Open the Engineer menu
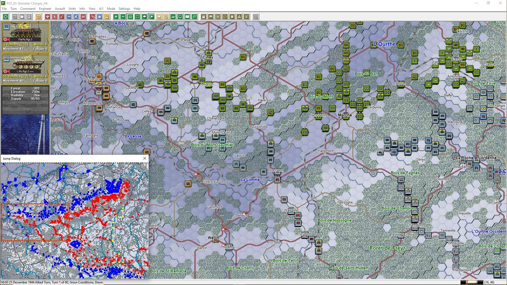 (x=45, y=8)
